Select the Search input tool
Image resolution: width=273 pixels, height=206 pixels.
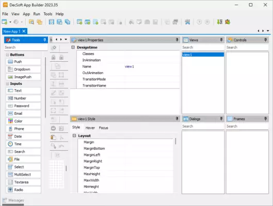click(x=24, y=152)
